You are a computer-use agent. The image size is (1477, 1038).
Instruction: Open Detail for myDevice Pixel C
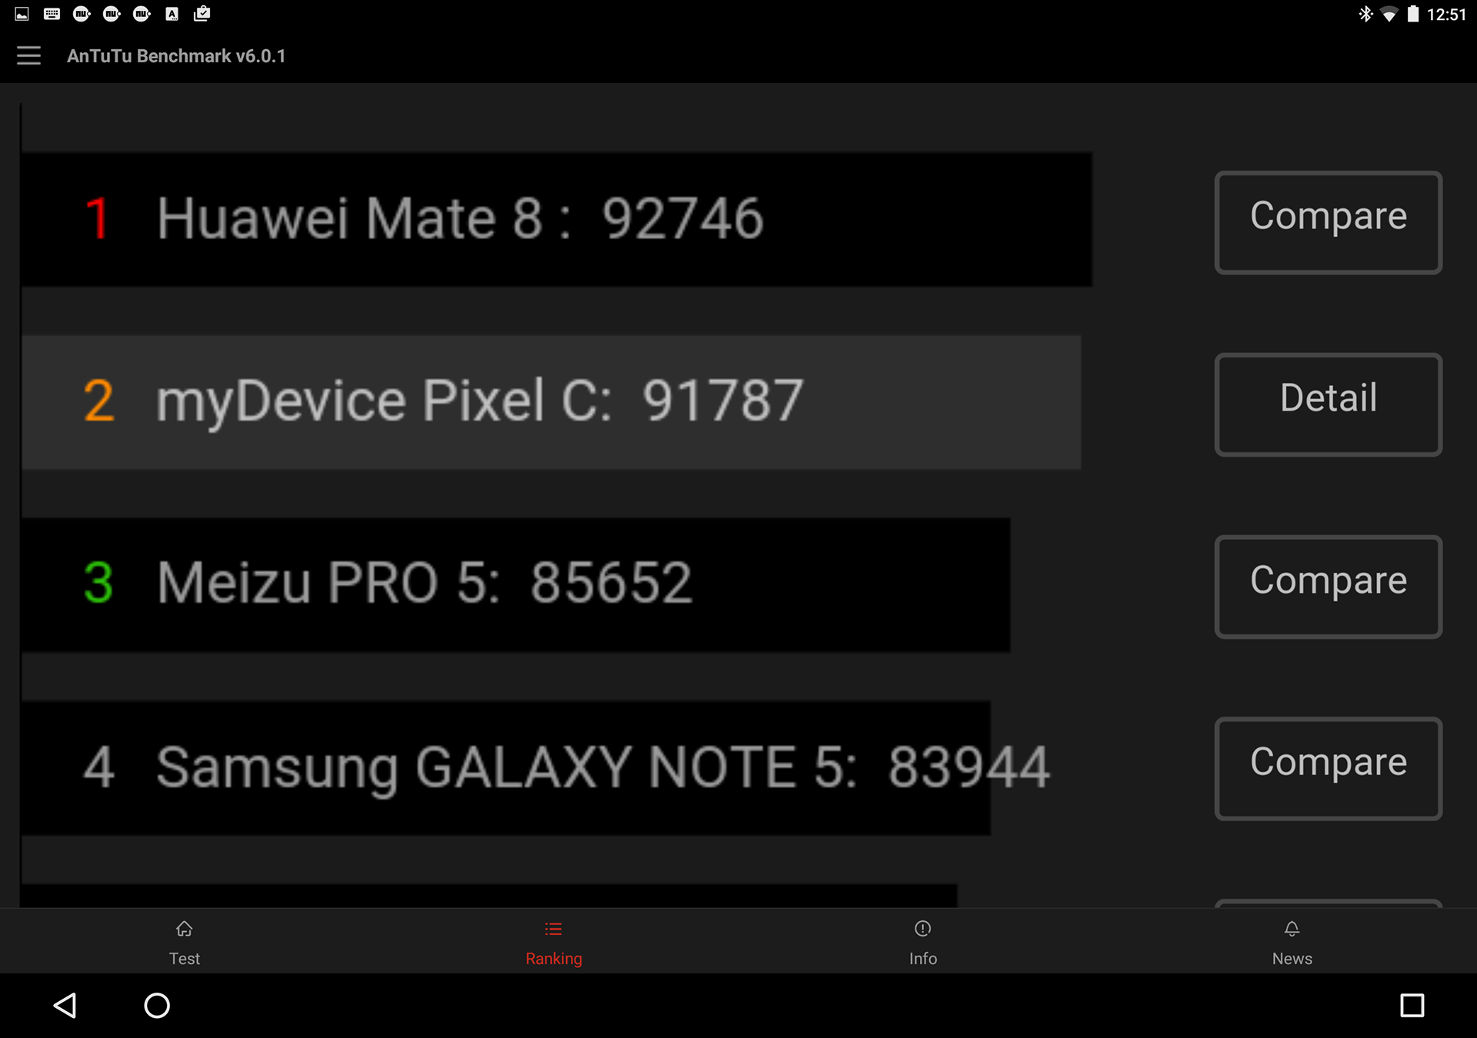[x=1328, y=404]
